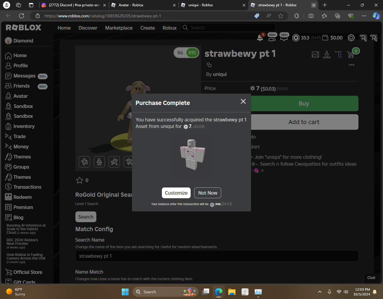
Task: Switch to the Avatar - Roblox tab
Action: point(143,5)
